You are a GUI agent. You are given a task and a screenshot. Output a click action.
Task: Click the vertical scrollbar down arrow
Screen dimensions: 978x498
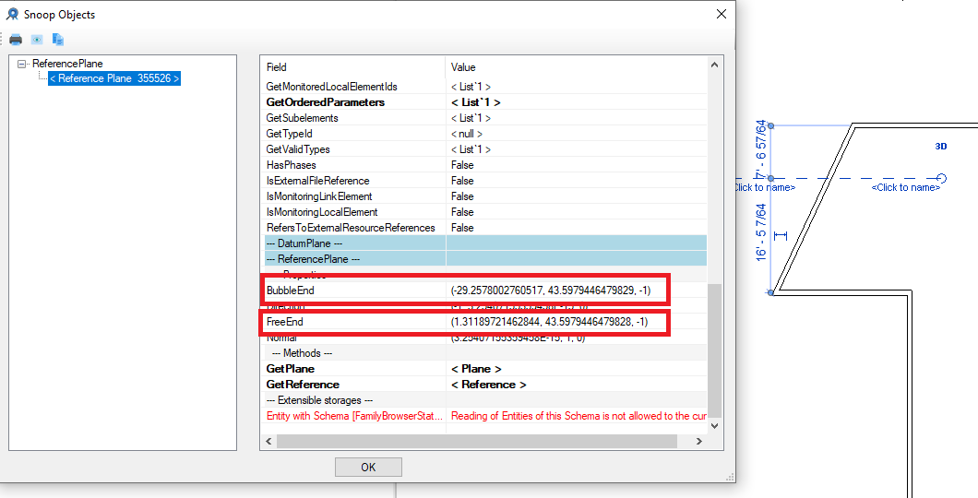click(714, 426)
